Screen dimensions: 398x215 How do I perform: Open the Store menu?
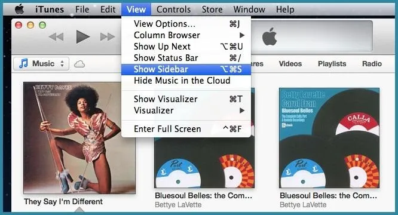click(x=212, y=10)
